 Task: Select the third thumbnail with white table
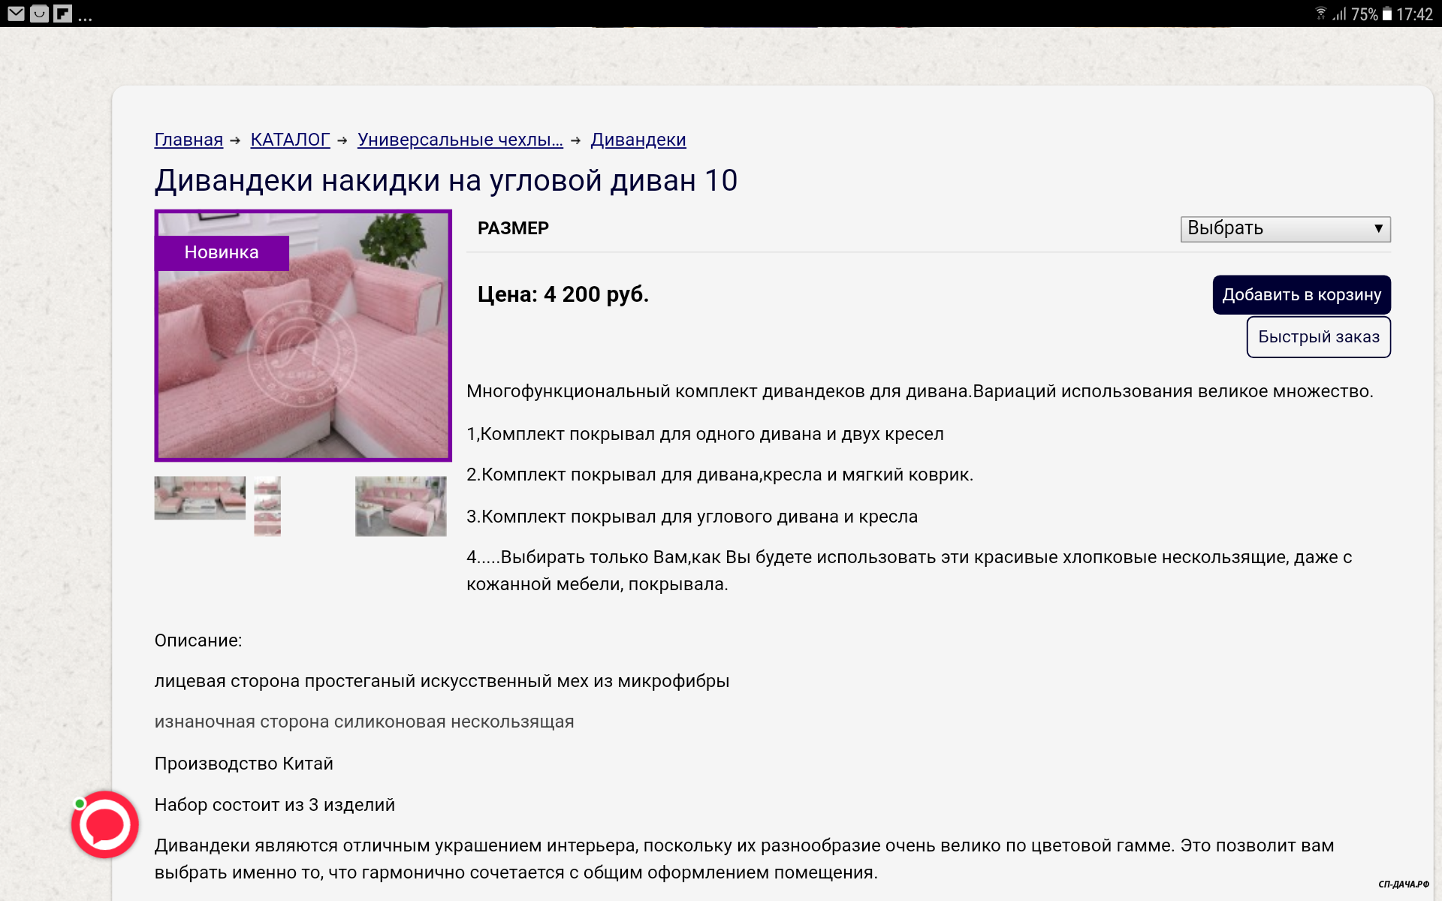pyautogui.click(x=400, y=506)
